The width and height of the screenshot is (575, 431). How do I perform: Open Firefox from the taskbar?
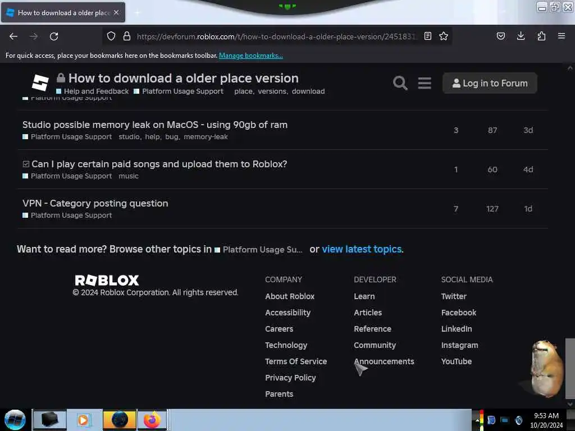coord(152,420)
